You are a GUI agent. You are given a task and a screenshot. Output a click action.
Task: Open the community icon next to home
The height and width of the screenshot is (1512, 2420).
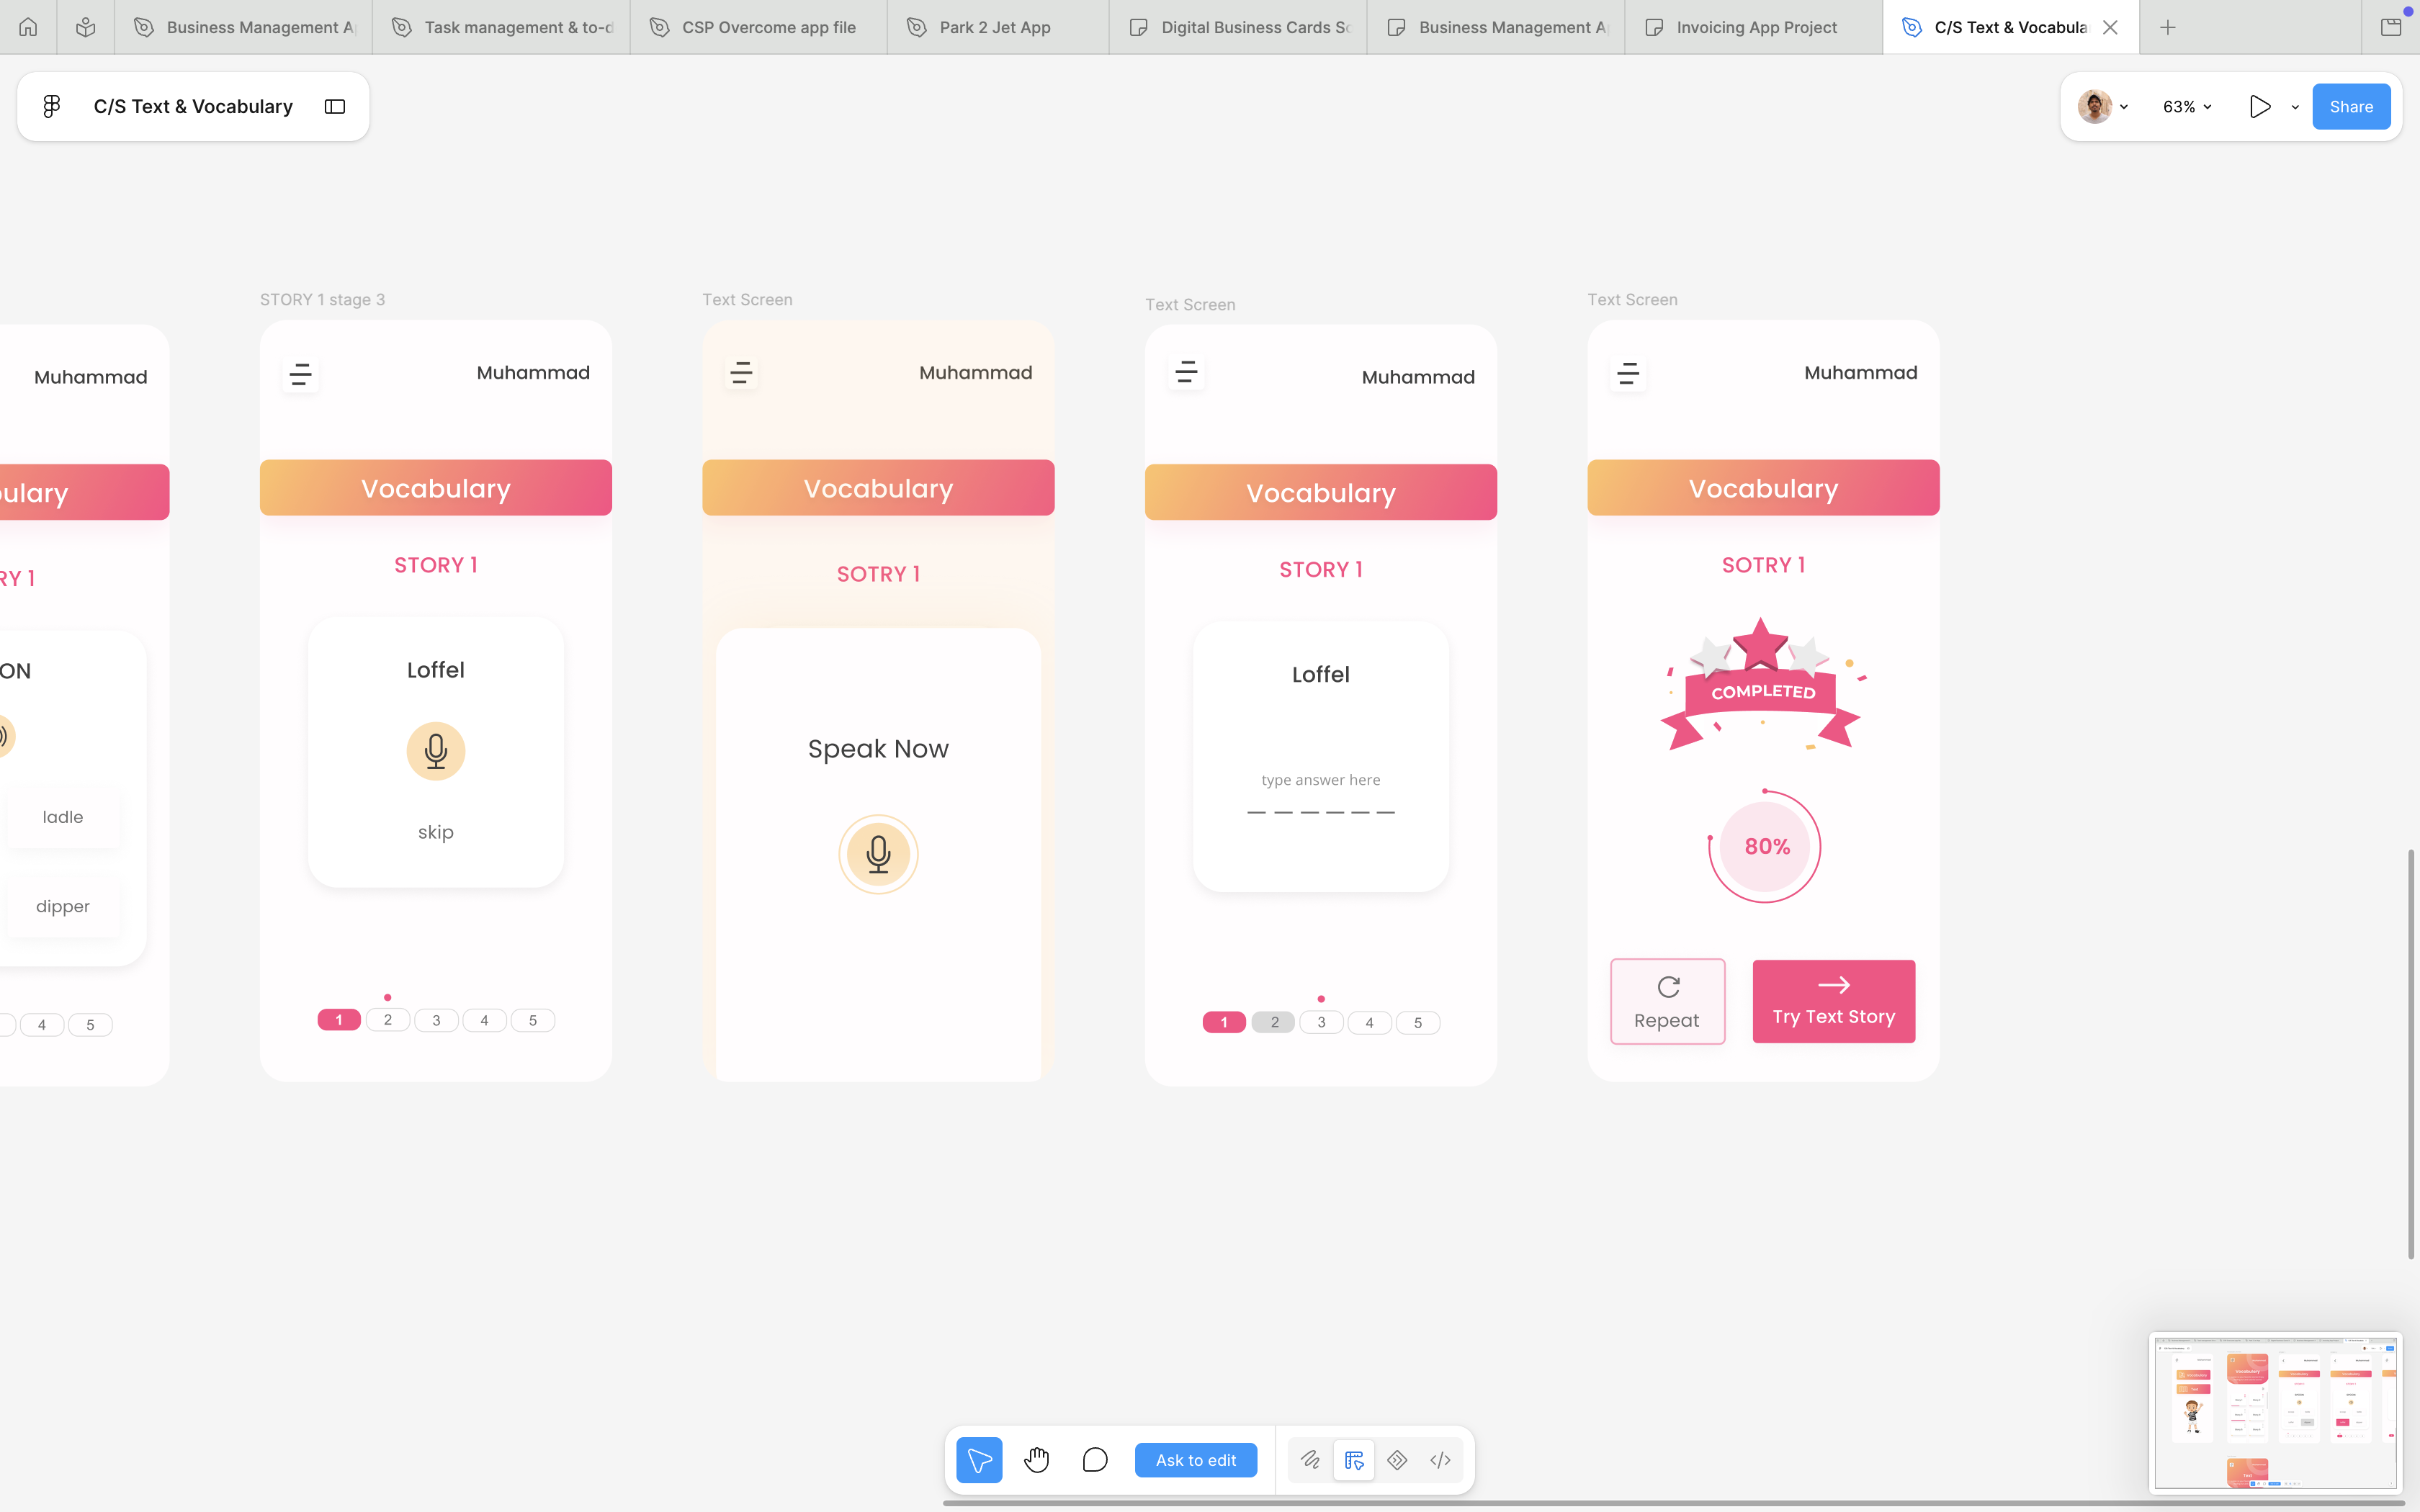pyautogui.click(x=86, y=27)
